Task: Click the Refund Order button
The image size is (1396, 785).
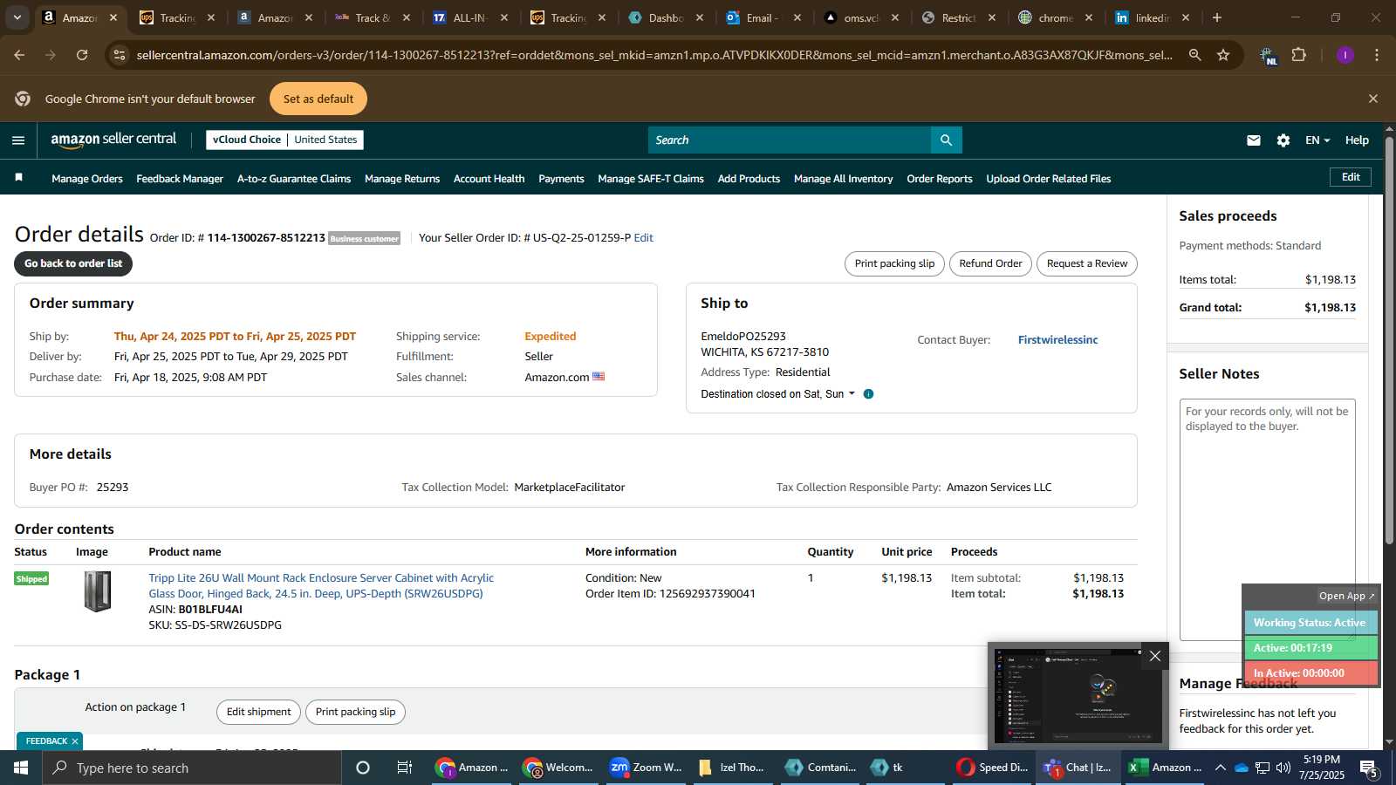Action: pos(990,263)
